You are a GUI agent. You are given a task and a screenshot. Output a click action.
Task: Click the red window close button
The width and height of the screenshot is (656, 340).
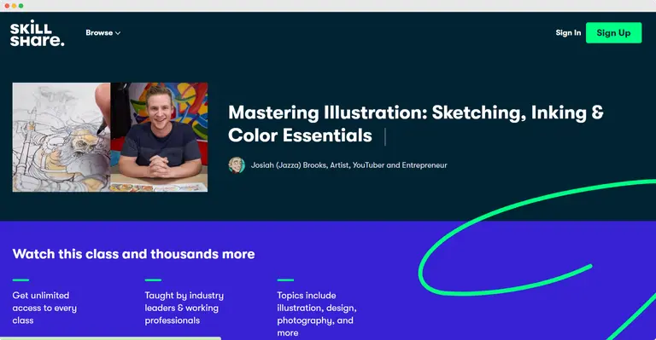coord(7,6)
